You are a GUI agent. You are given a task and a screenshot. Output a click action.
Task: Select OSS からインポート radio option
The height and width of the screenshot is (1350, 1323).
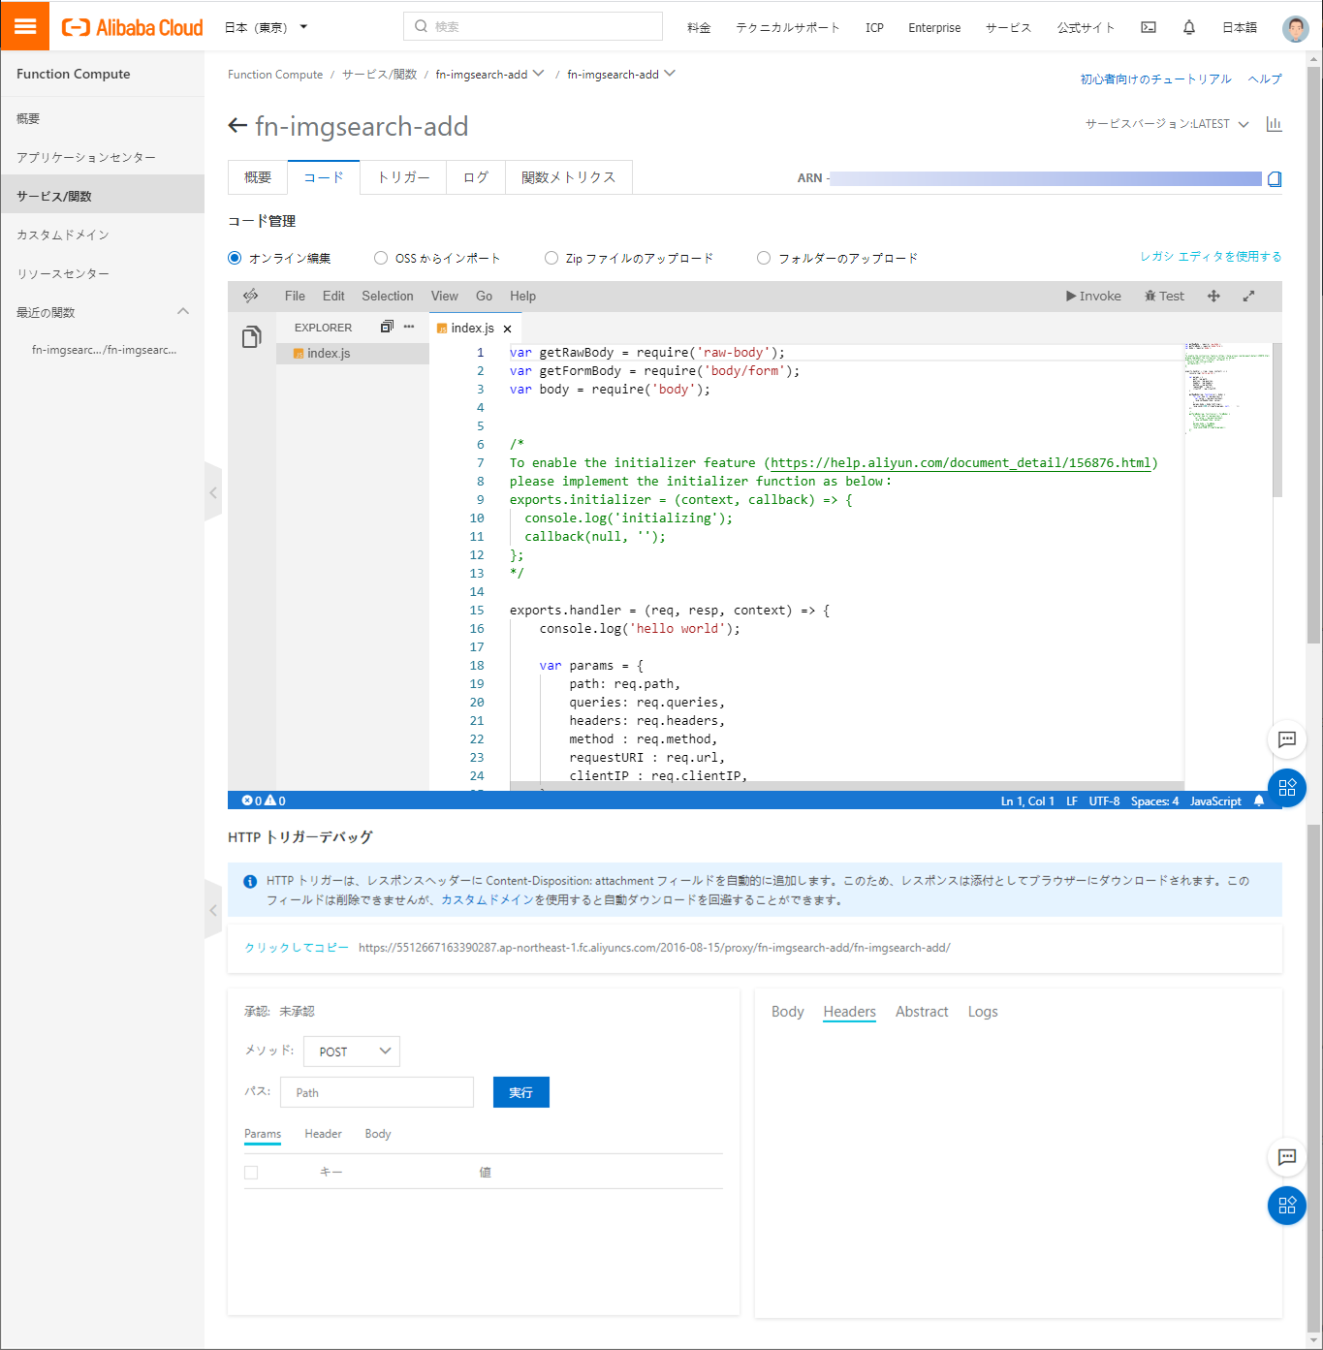click(x=381, y=258)
